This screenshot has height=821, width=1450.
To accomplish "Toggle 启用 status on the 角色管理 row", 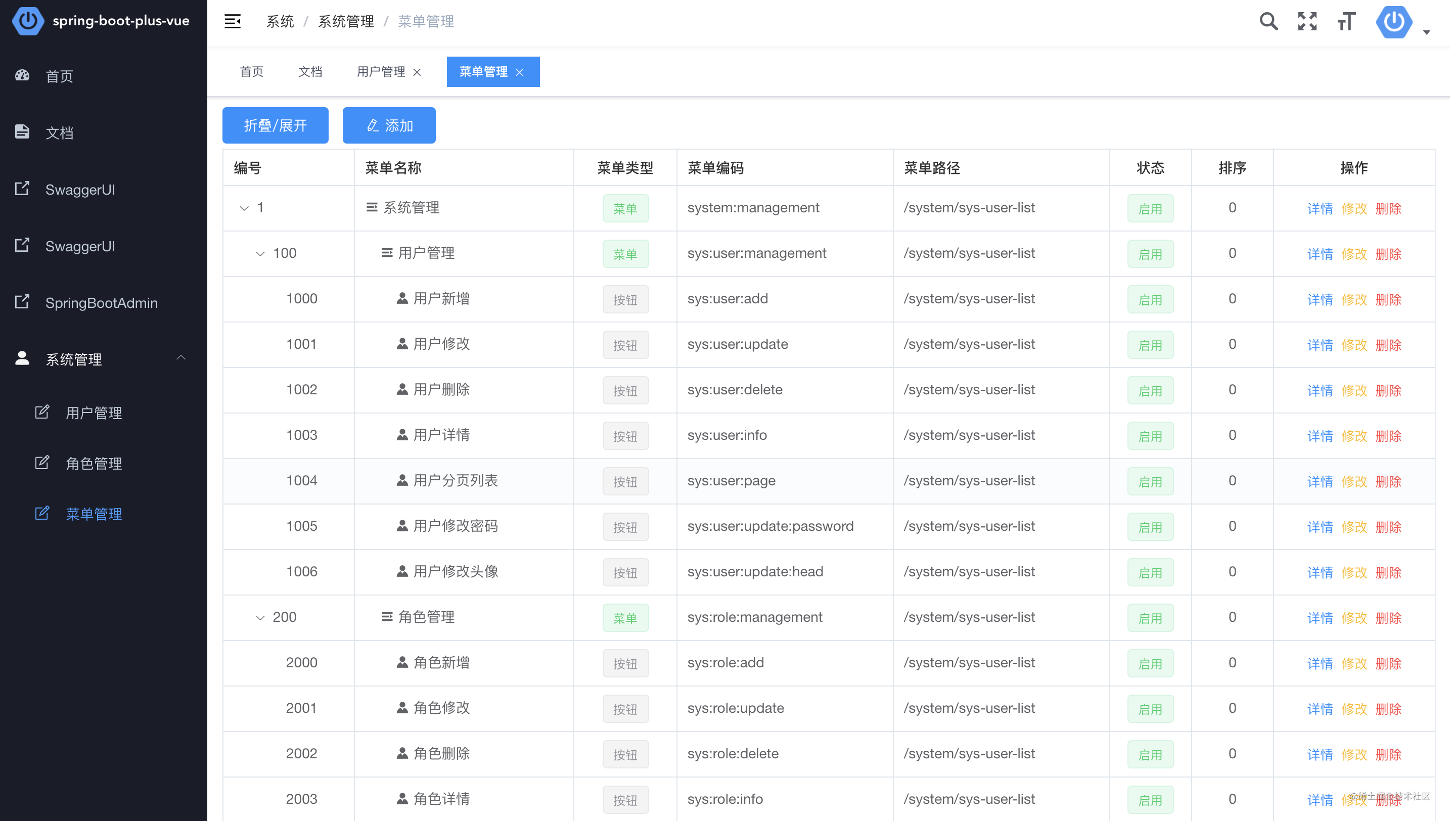I will coord(1150,617).
